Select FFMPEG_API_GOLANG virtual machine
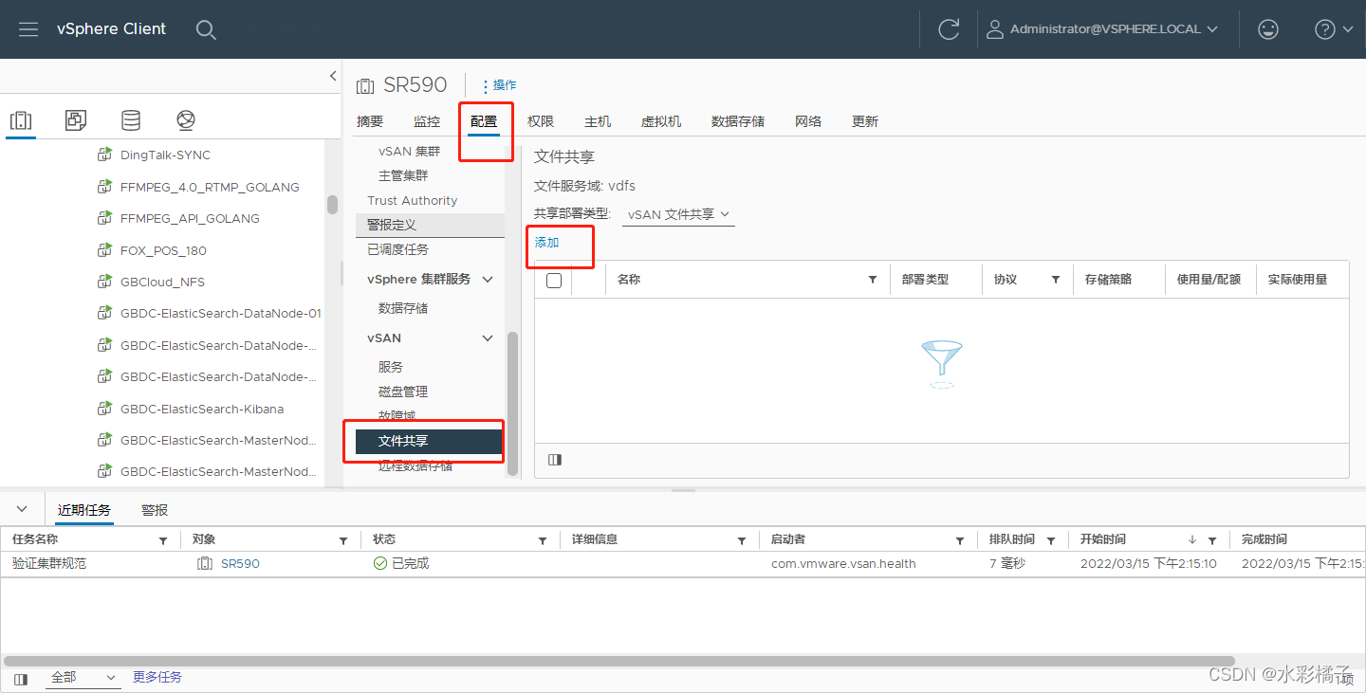This screenshot has height=693, width=1366. pyautogui.click(x=190, y=218)
